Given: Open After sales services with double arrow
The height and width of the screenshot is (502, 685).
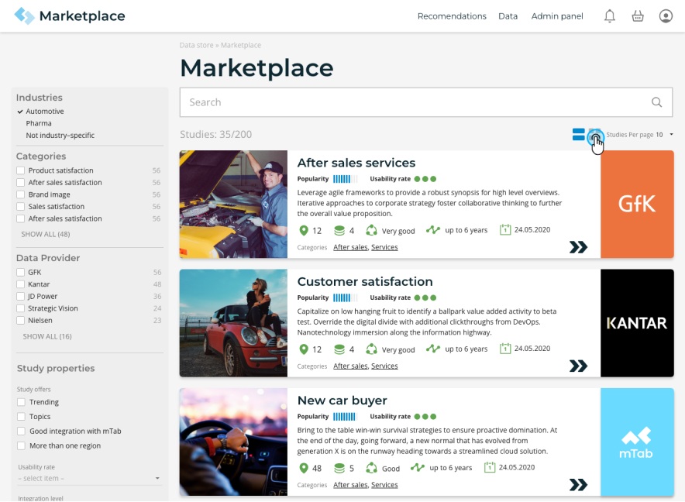Looking at the screenshot, I should tap(578, 247).
